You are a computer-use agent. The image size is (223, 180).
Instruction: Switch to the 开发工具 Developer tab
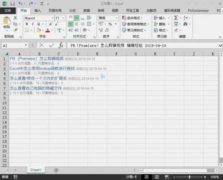[132, 11]
